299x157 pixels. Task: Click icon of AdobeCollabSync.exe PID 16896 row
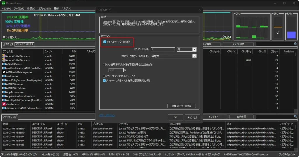pyautogui.click(x=4, y=56)
